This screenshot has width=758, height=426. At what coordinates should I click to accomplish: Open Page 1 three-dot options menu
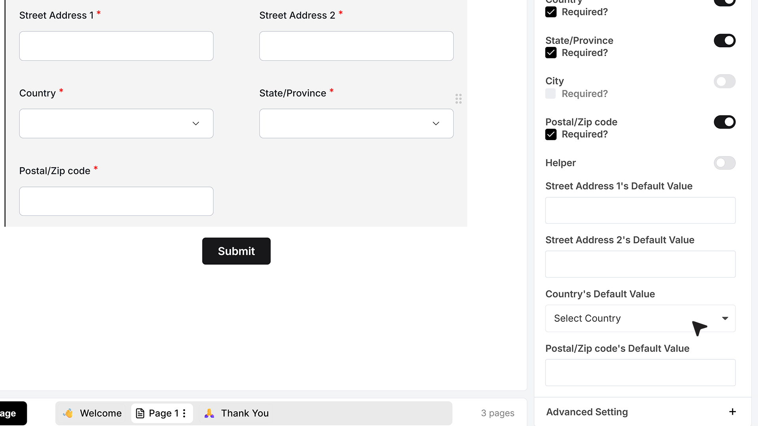[184, 413]
